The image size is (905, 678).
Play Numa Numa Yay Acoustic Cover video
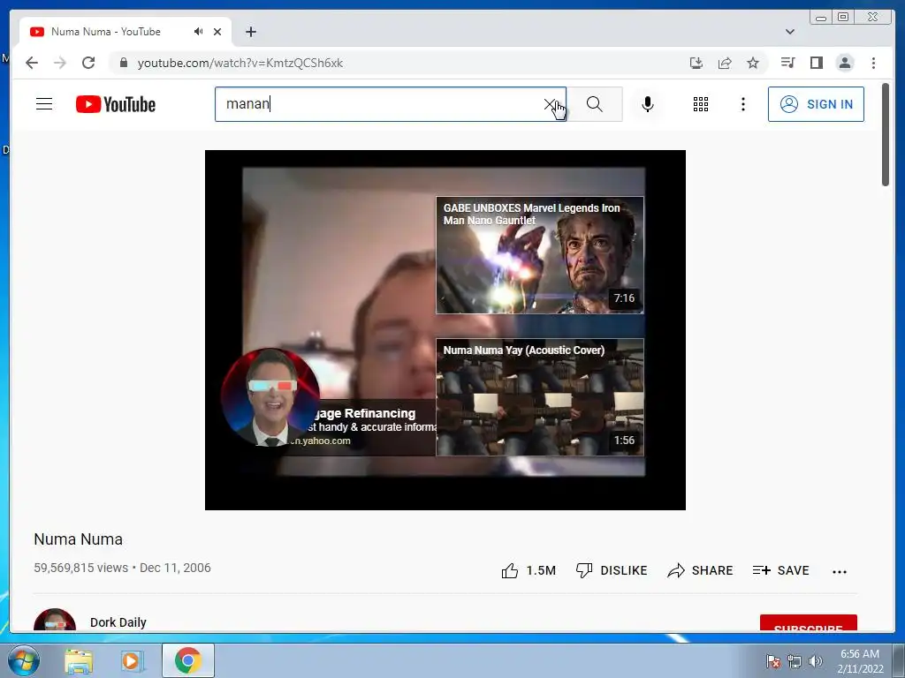(x=540, y=397)
